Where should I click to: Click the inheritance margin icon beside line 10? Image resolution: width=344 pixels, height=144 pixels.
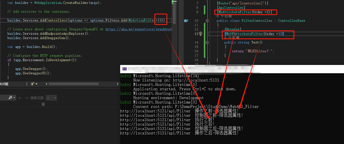(x=186, y=21)
